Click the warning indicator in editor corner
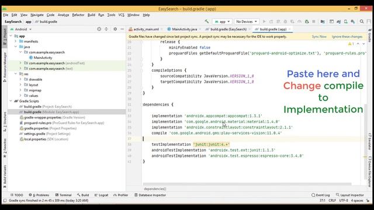Image resolution: width=374 pixels, height=210 pixels. [351, 44]
